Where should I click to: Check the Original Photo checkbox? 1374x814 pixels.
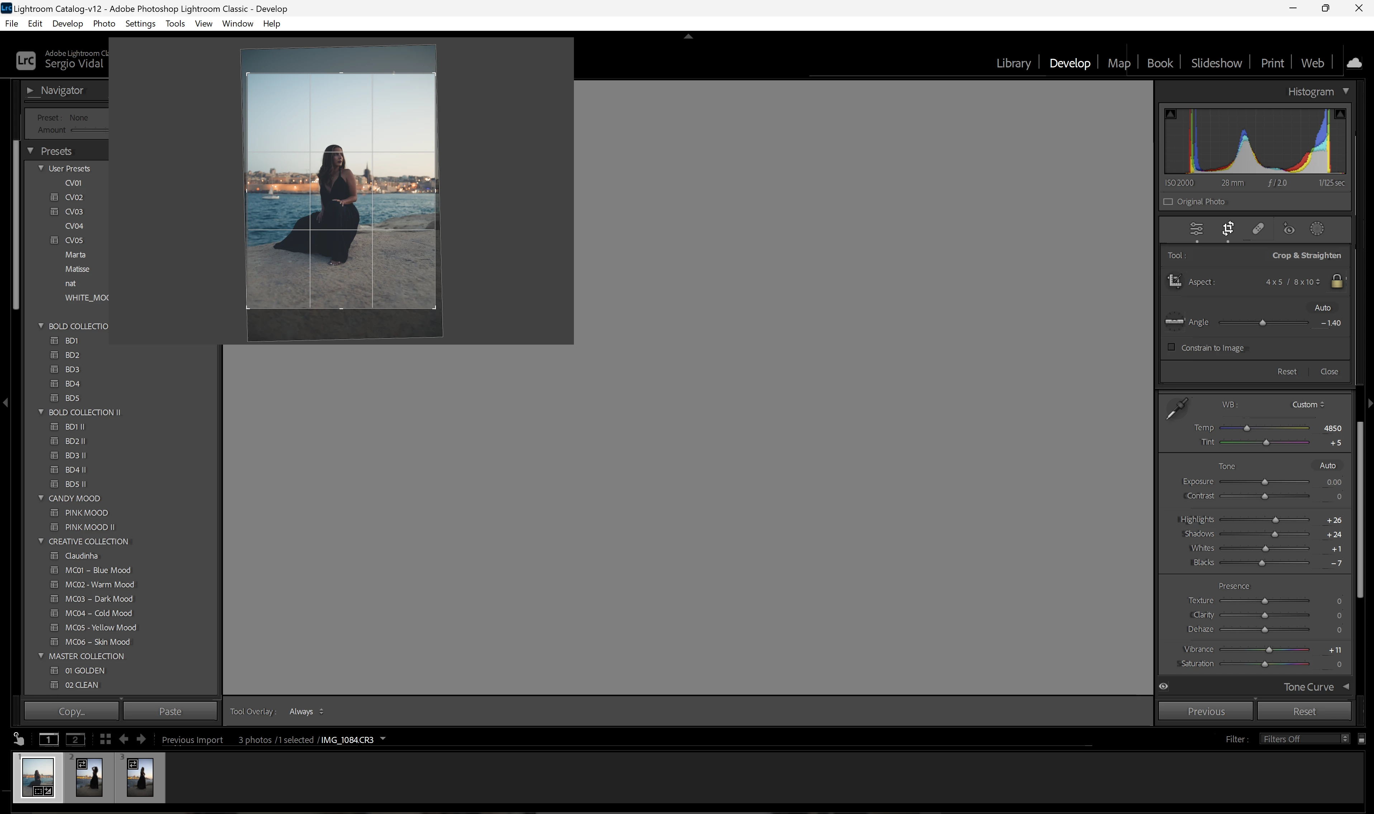pos(1168,201)
